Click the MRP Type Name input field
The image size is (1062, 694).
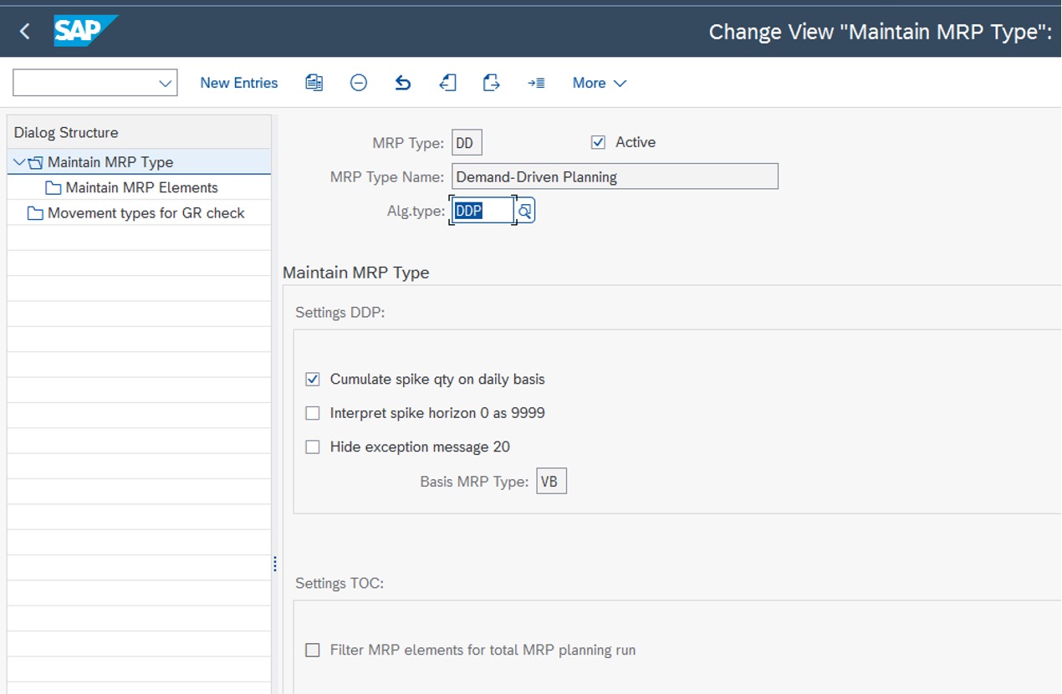pyautogui.click(x=615, y=176)
